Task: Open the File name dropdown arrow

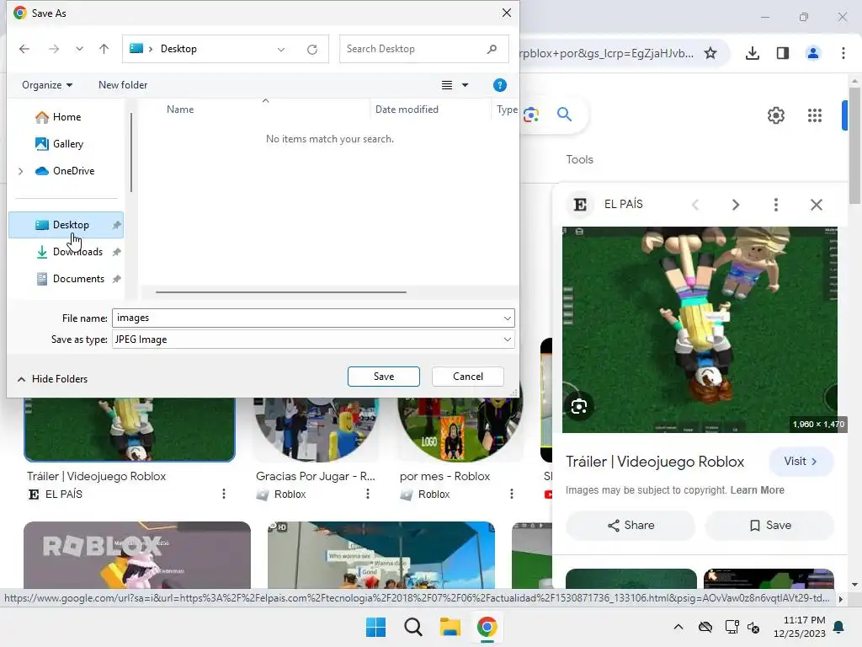Action: coord(508,318)
